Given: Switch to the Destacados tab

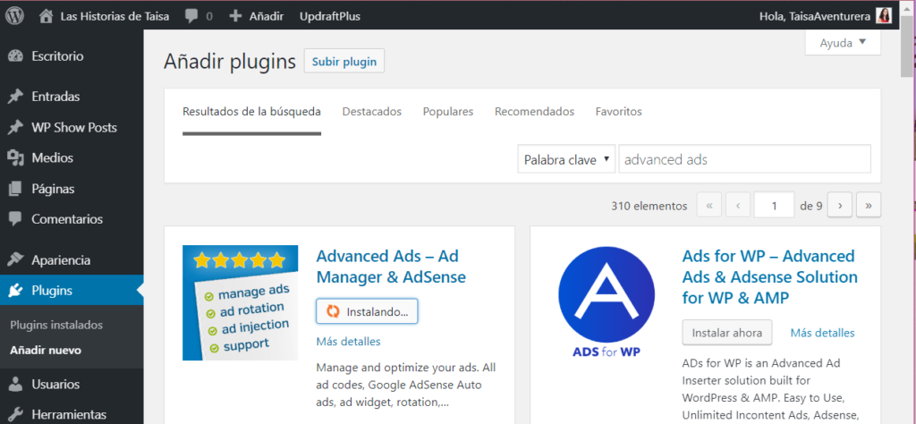Looking at the screenshot, I should 372,112.
